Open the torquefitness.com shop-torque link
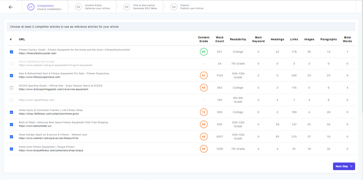The height and width of the screenshot is (180, 363). [51, 151]
